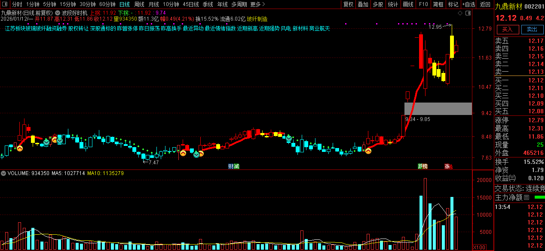Open the 统计 statistics tool

pos(393,4)
